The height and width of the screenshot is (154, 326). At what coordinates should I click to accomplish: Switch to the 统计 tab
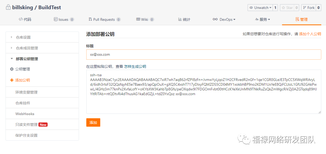tap(184, 20)
